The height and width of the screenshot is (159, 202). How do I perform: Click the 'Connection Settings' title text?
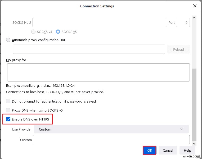tap(97, 6)
